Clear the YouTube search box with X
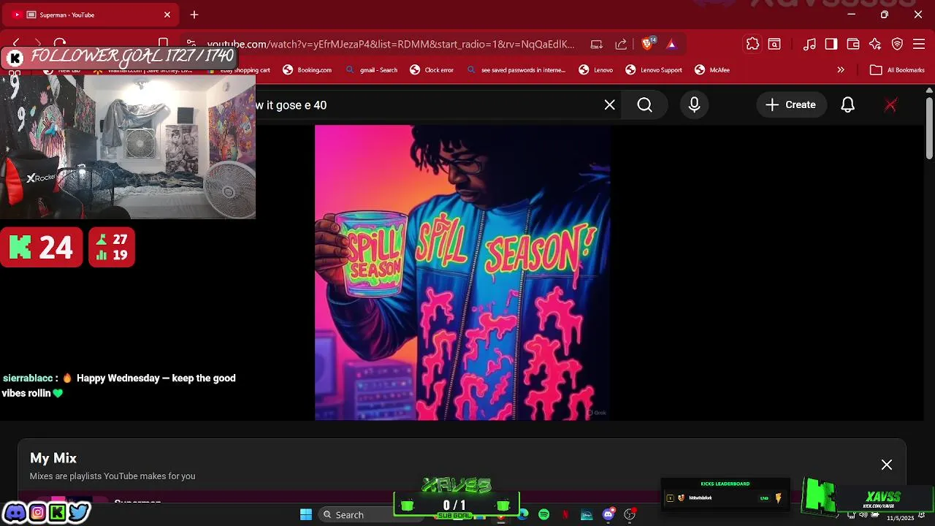The width and height of the screenshot is (935, 526). [610, 105]
